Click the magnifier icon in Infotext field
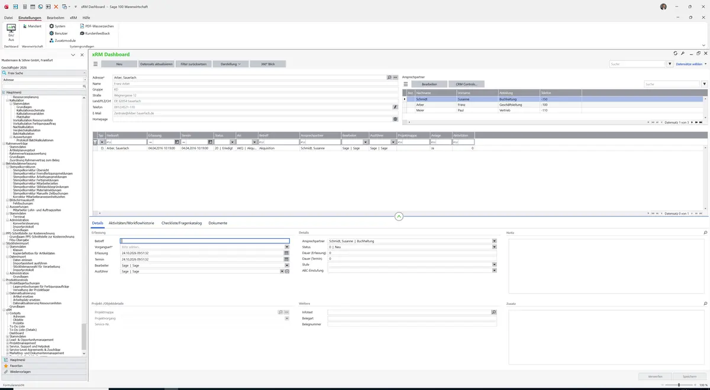This screenshot has height=390, width=710. coord(494,312)
